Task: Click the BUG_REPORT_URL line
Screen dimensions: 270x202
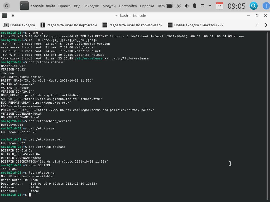Action: point(36,103)
